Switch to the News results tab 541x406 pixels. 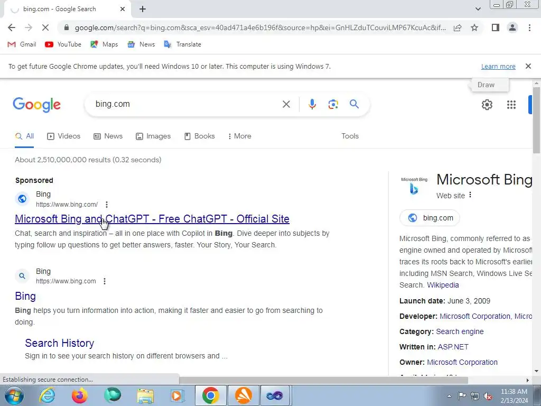(x=108, y=136)
